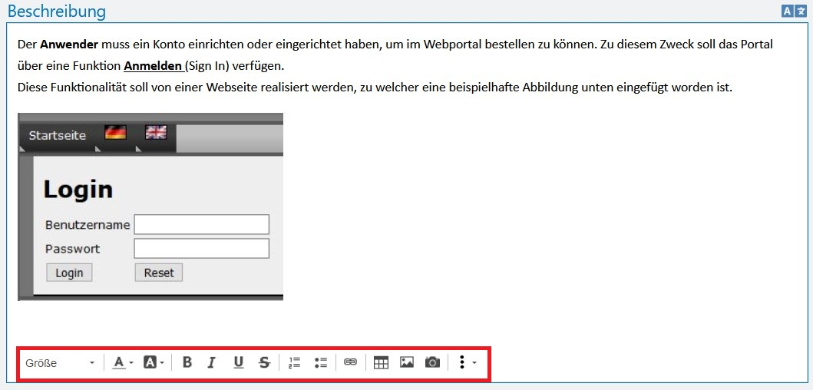Click the Beschreibung section header
Image resolution: width=813 pixels, height=390 pixels.
point(57,12)
